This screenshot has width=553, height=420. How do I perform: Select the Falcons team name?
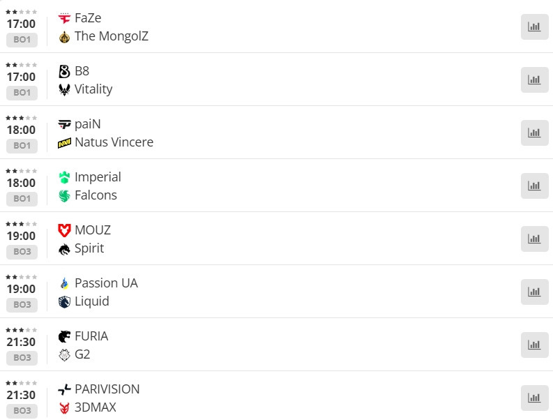(96, 195)
